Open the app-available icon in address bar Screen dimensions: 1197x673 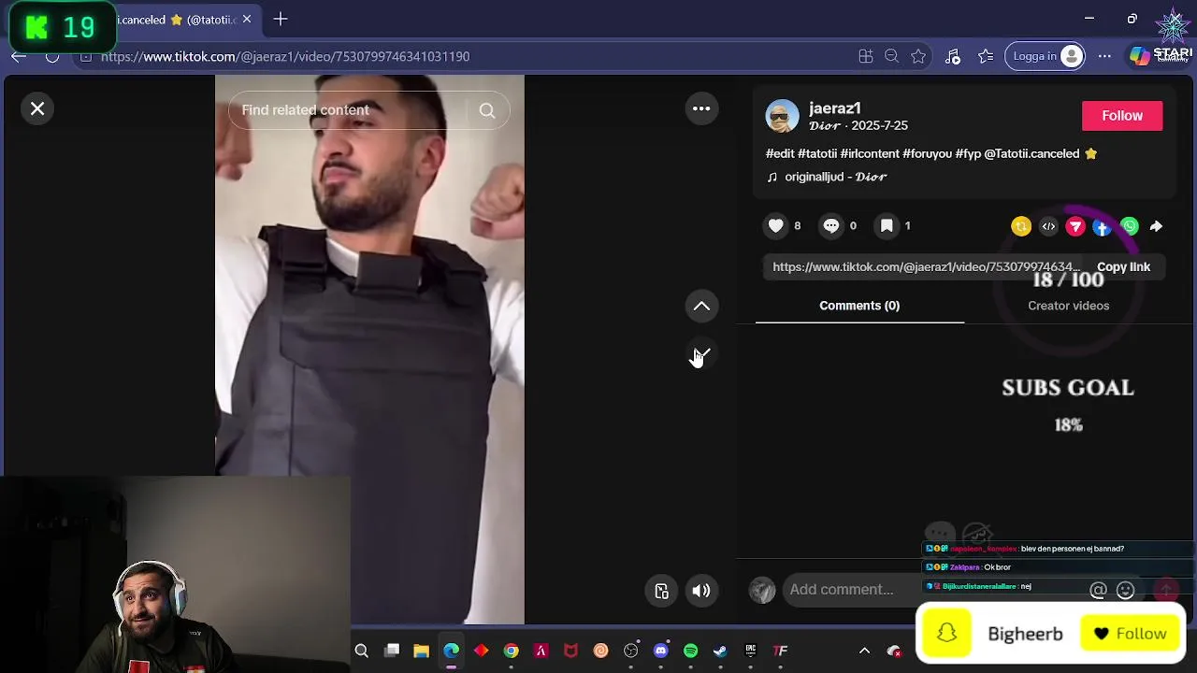pyautogui.click(x=866, y=56)
